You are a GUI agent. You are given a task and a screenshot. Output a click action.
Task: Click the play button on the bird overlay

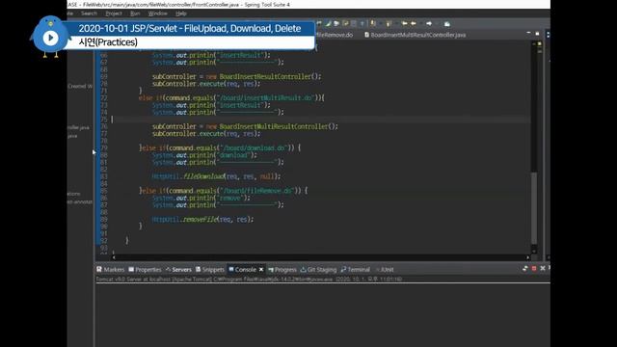click(x=50, y=38)
